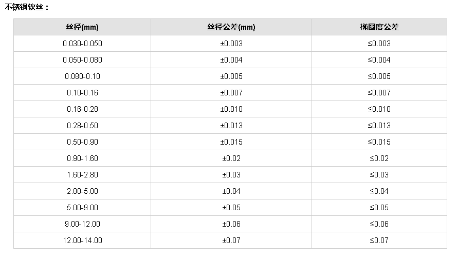Click the 椭圆度公差 column header
The width and height of the screenshot is (457, 261).
click(379, 27)
